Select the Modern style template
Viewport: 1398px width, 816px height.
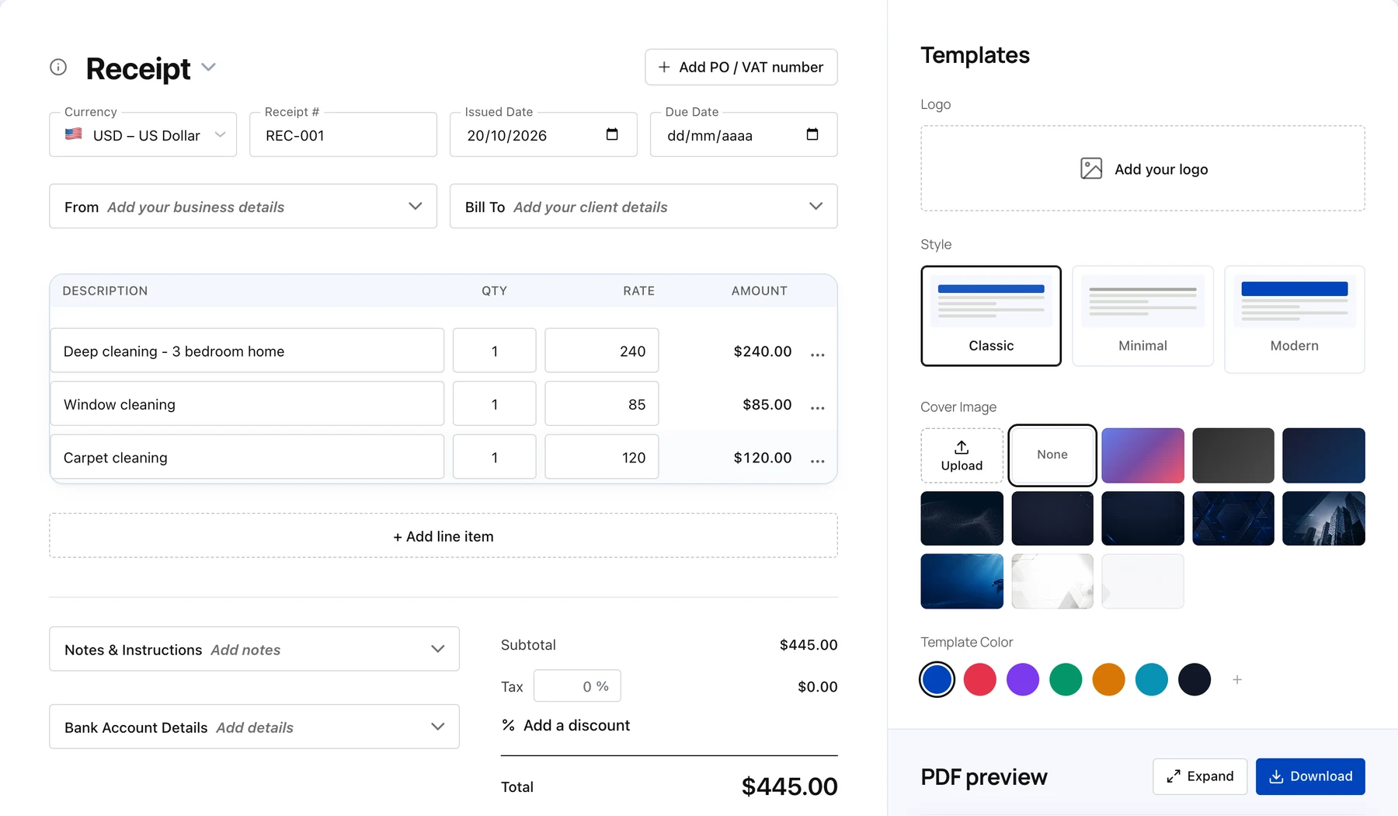(x=1295, y=319)
